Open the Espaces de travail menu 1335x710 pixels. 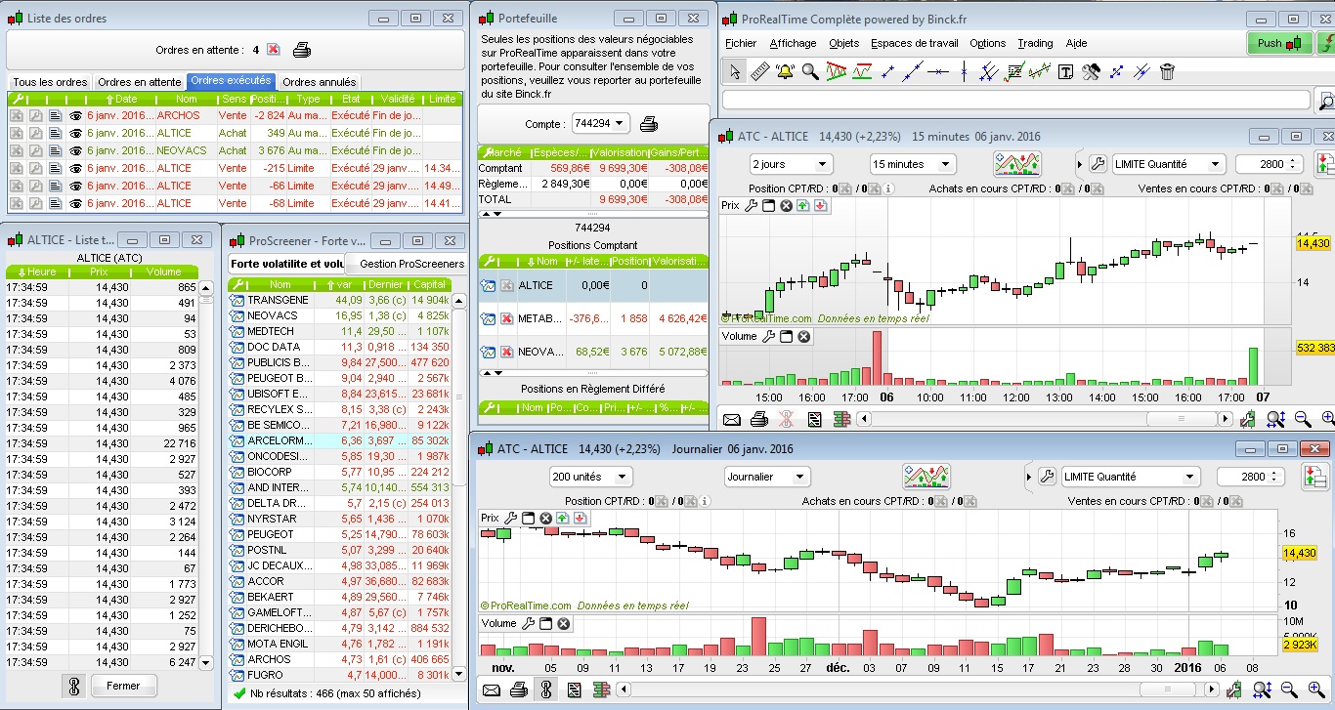915,43
